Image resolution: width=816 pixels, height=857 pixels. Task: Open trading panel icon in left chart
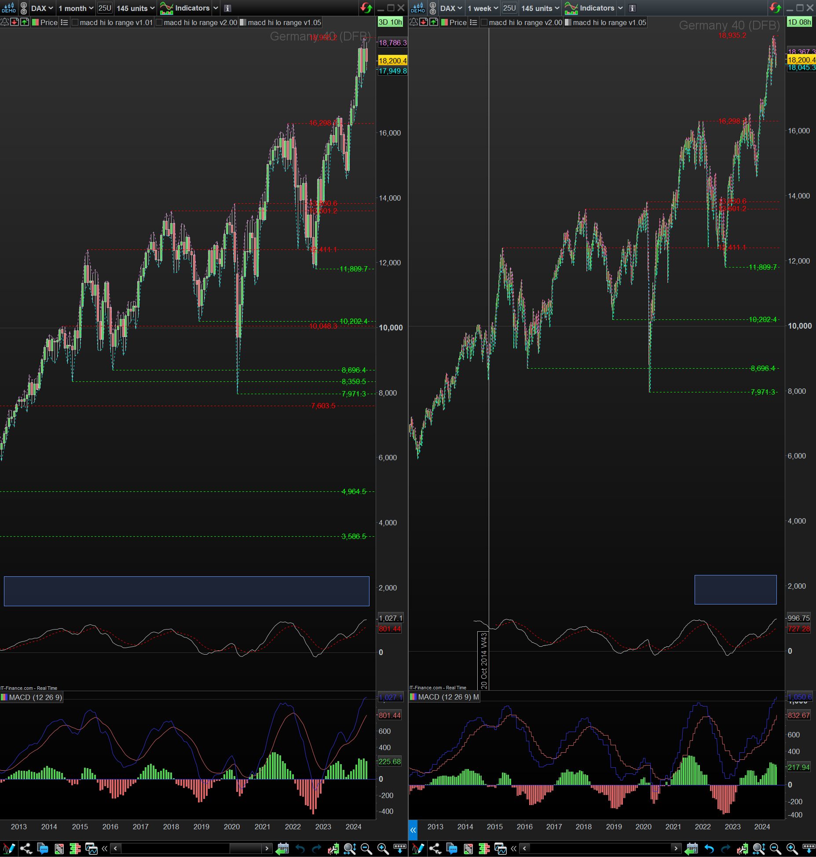(x=59, y=848)
